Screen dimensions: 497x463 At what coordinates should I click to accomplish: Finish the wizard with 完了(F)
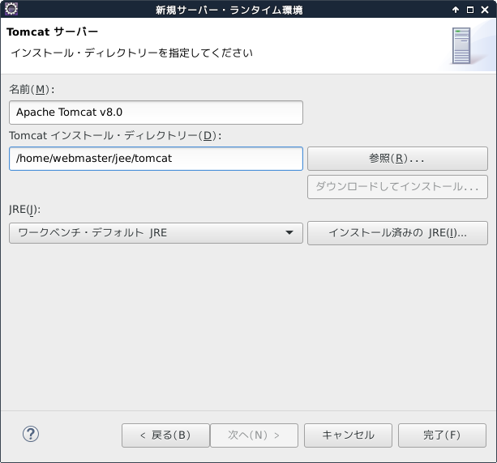(442, 435)
